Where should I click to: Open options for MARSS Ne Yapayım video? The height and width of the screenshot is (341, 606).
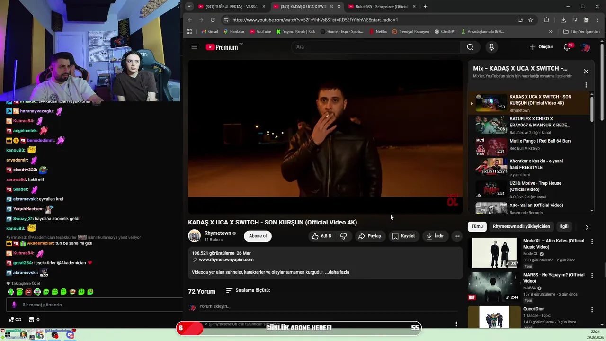(592, 276)
